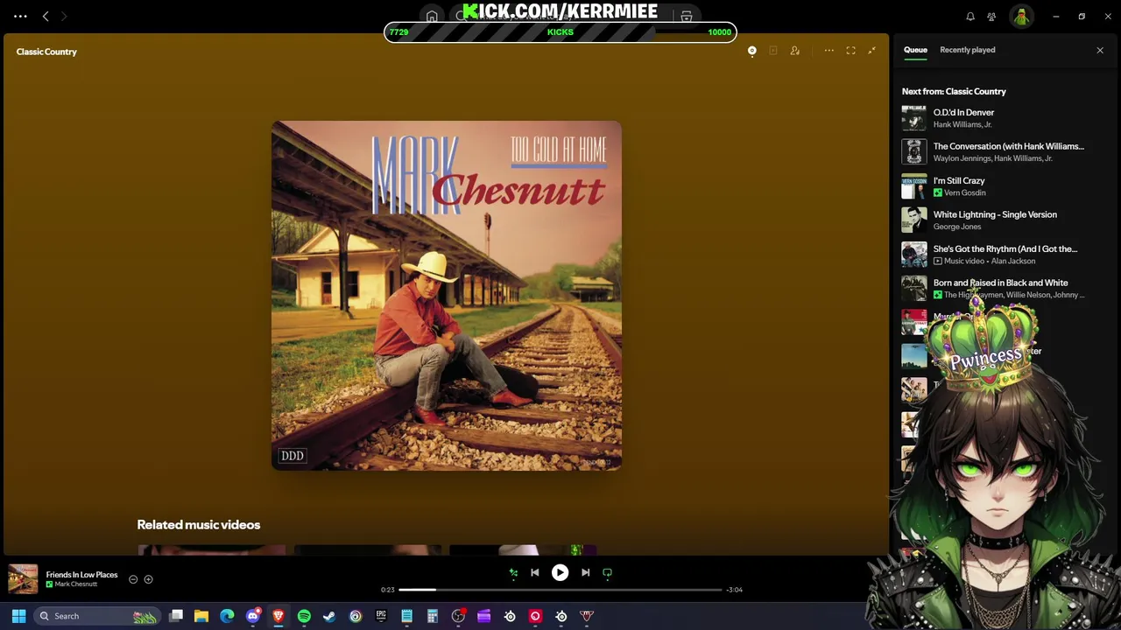The height and width of the screenshot is (630, 1121).
Task: Click the plus icon beside Friends In Low Places
Action: tap(148, 579)
